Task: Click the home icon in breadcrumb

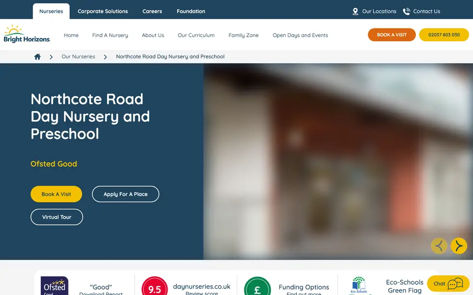Action: (37, 57)
